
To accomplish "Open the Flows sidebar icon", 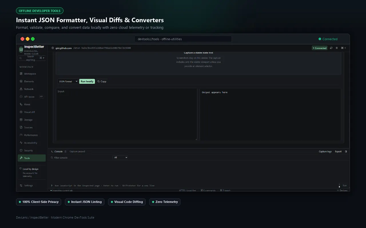I will tap(21, 104).
